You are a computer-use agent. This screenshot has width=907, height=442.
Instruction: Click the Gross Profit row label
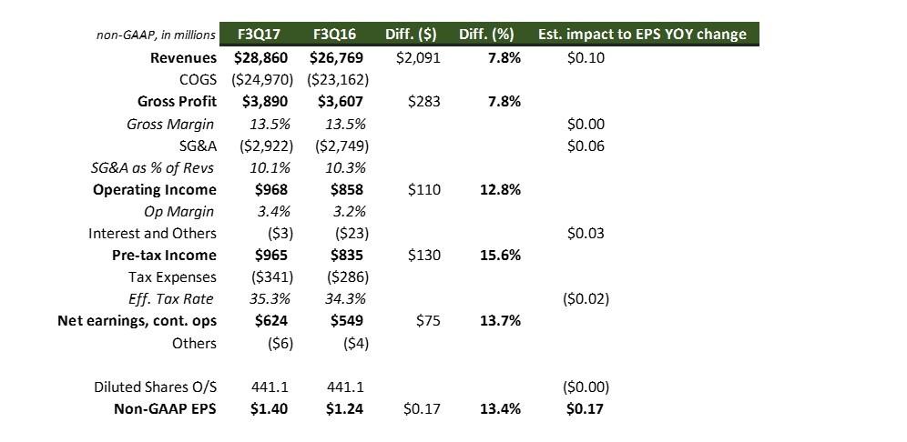pyautogui.click(x=177, y=102)
